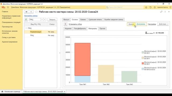
Task: Close the form with the X icon
Action: [169, 12]
